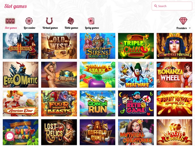Select the 777 Slot games icon
Viewport: 195px width, 146px height.
click(x=10, y=21)
